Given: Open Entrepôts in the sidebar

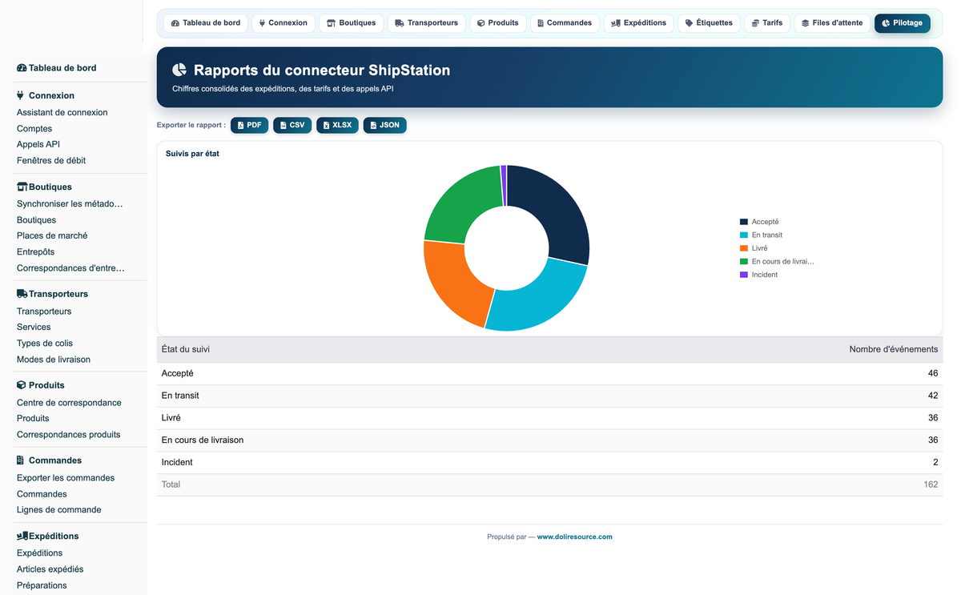Looking at the screenshot, I should (36, 252).
